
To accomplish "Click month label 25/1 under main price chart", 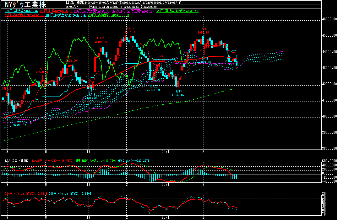I will click(166, 152).
